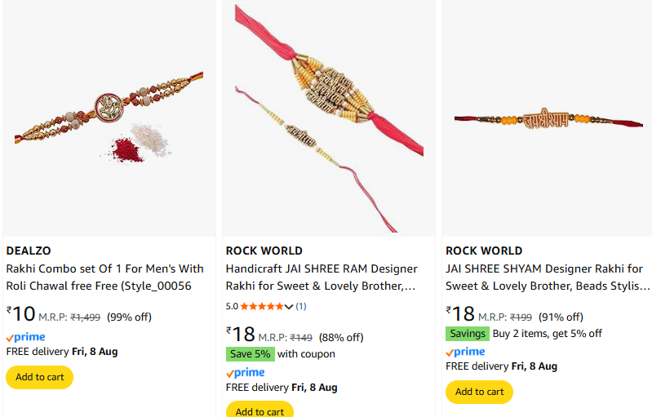Open the (1) review count link
652x417 pixels.
[x=301, y=306]
